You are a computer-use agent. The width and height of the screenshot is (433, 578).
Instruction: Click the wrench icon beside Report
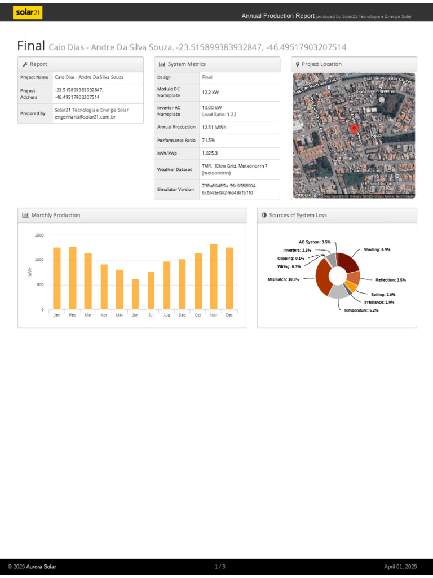point(25,64)
